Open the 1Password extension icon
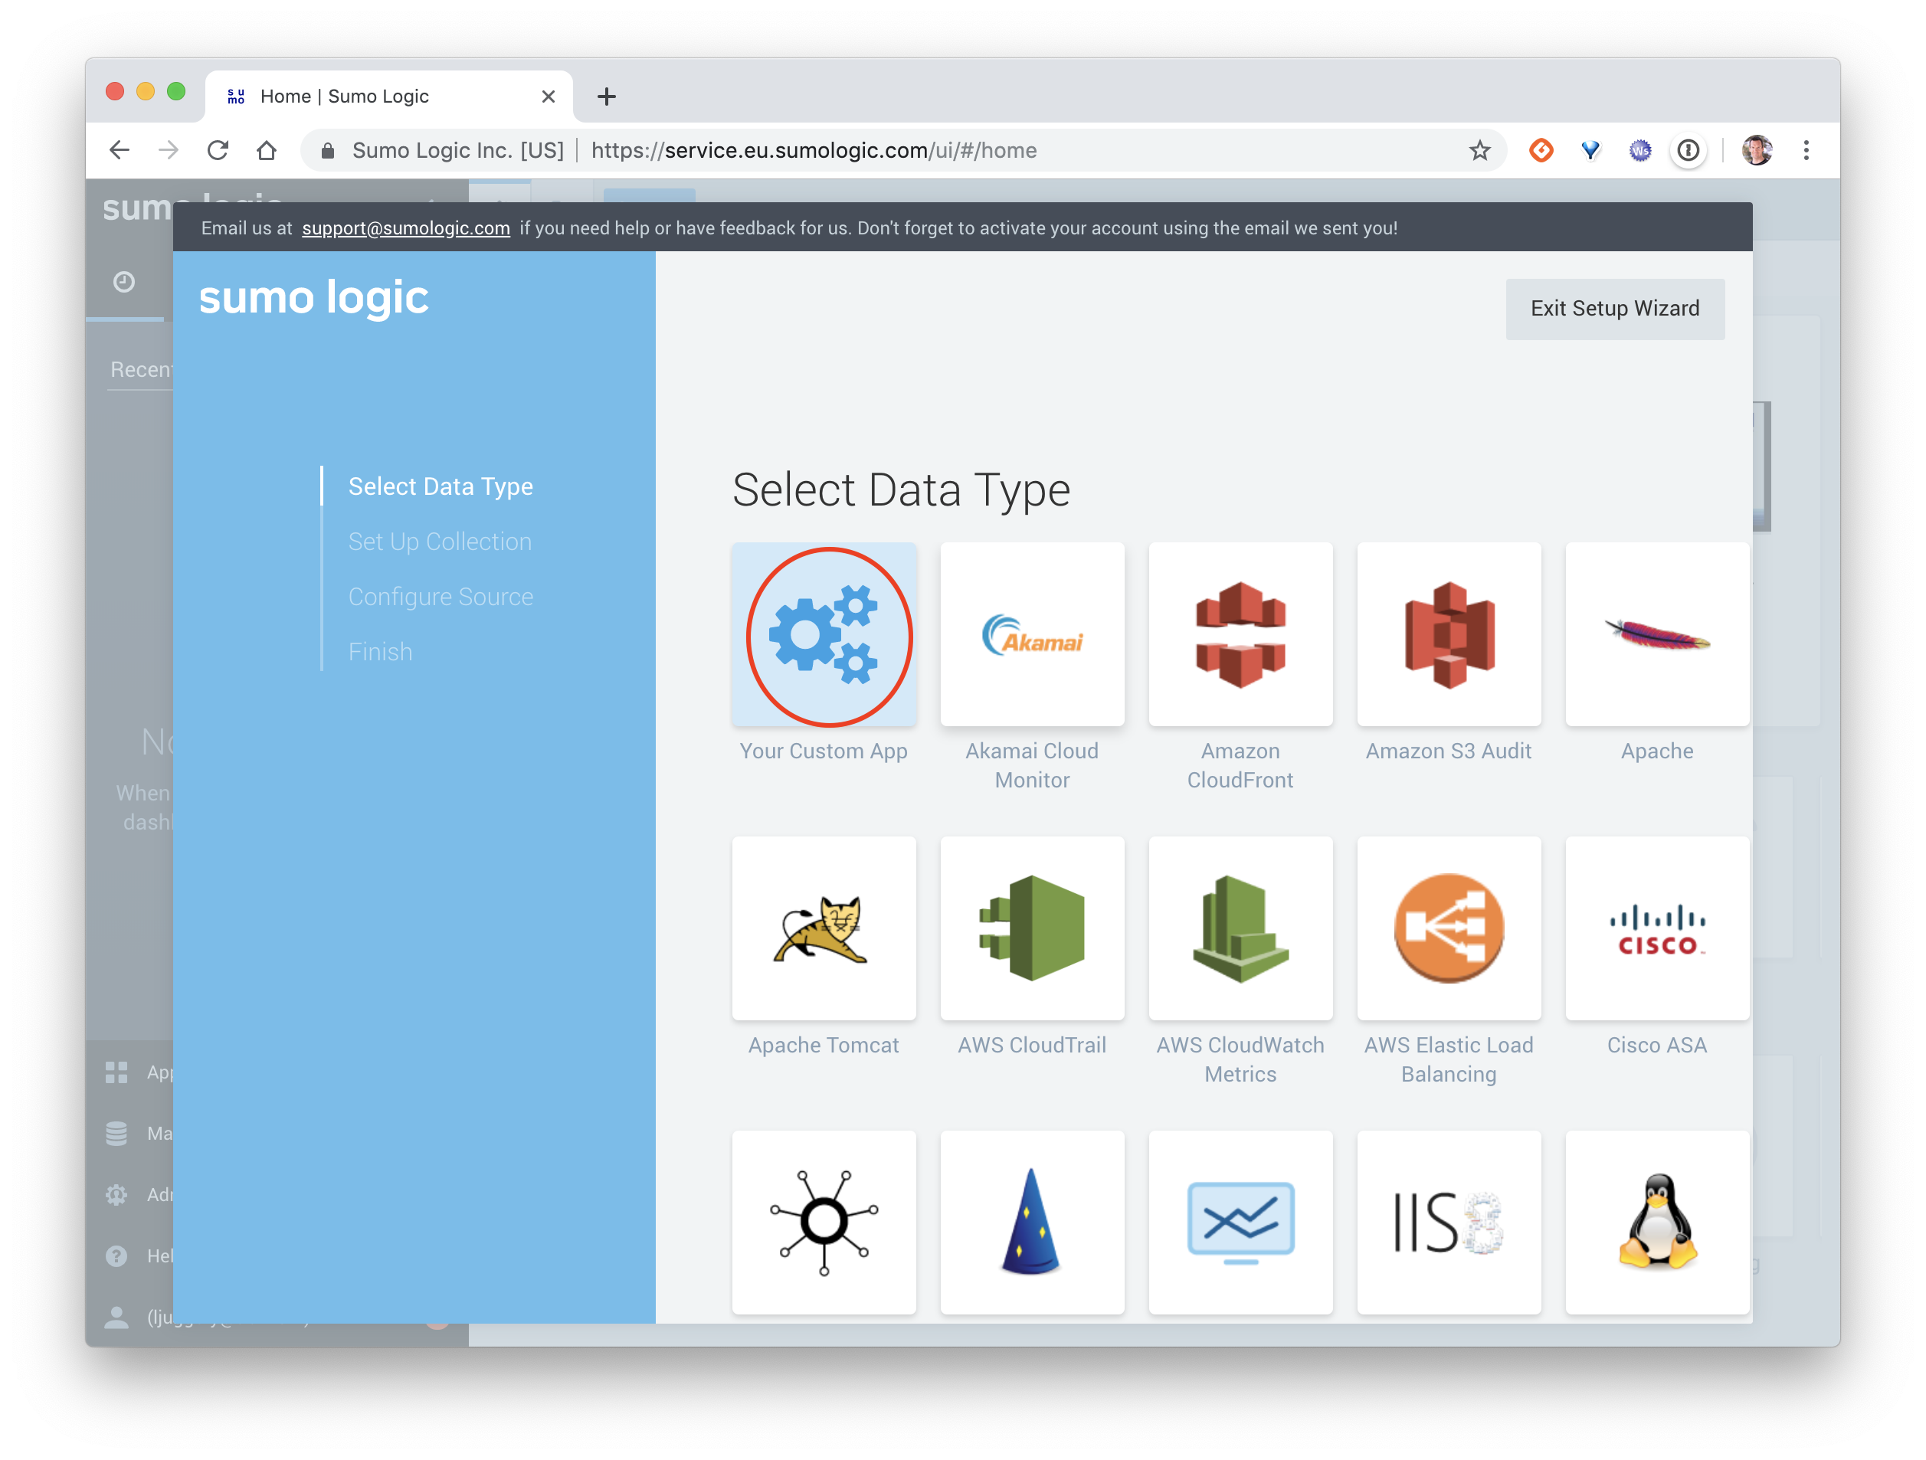The image size is (1926, 1460). click(x=1689, y=151)
